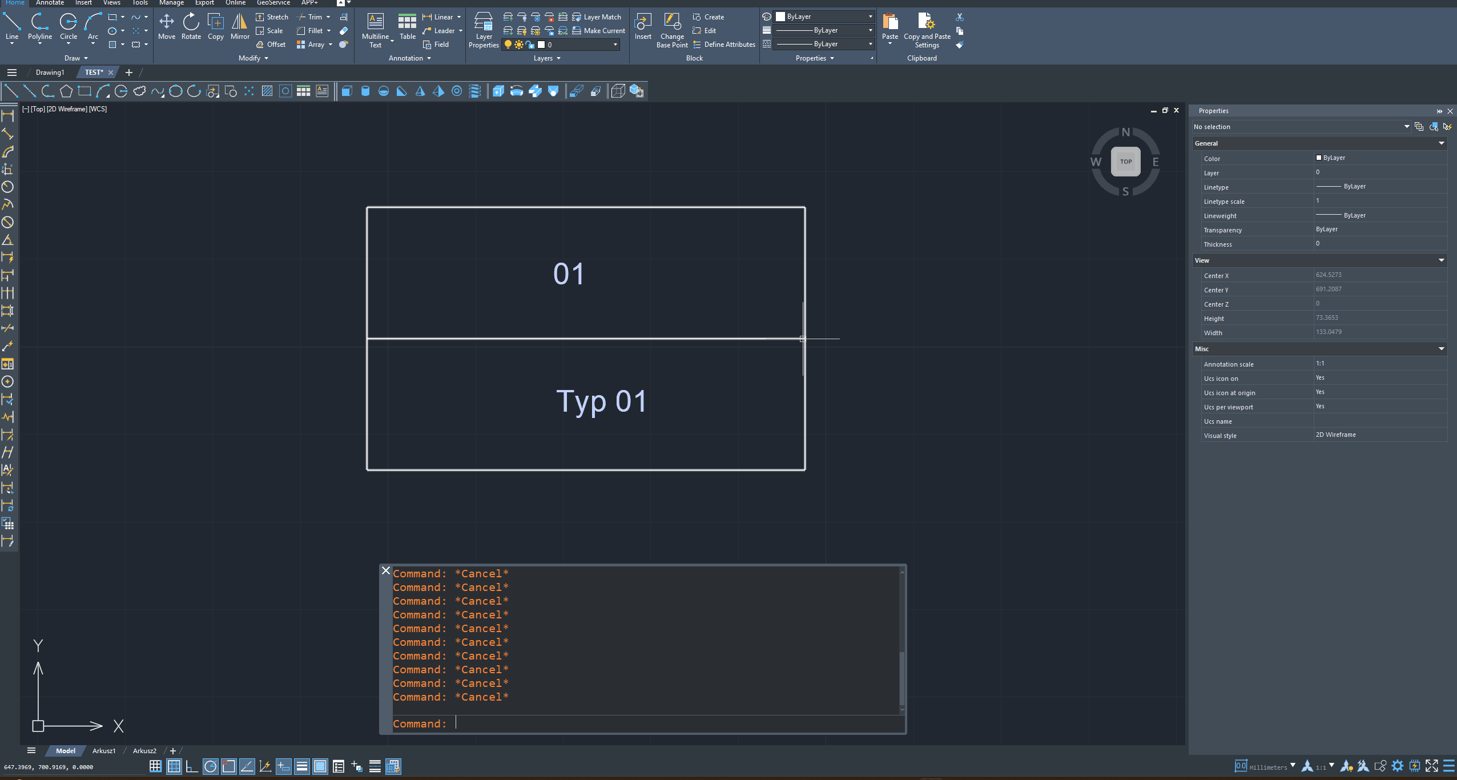Insert a Table from Annotation panel
Viewport: 1457px width, 780px height.
pyautogui.click(x=407, y=27)
